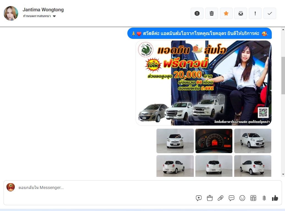285x211 pixels.
Task: Open the emoji picker smiley icon
Action: tap(242, 198)
